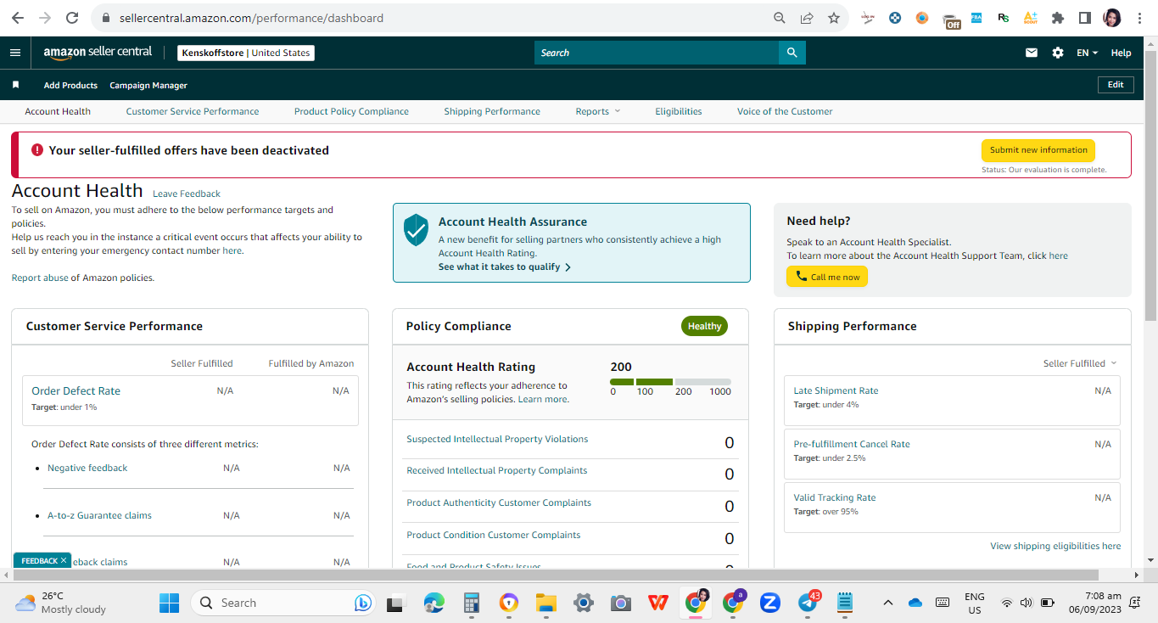This screenshot has width=1158, height=623.
Task: Switch to the Account Health tab
Action: 58,111
